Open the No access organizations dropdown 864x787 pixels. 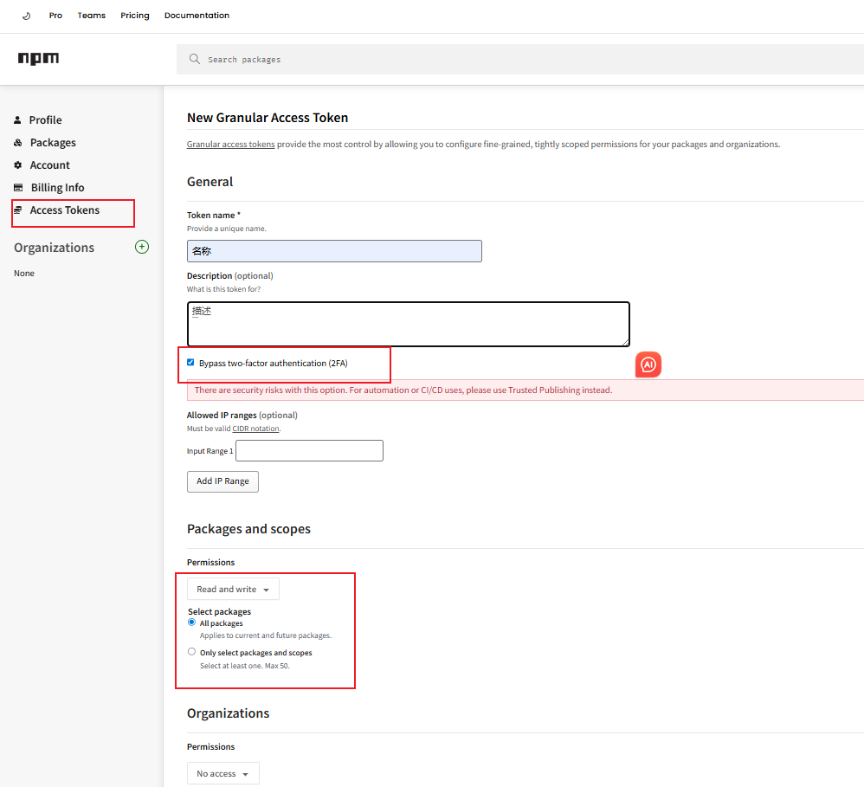pyautogui.click(x=223, y=774)
